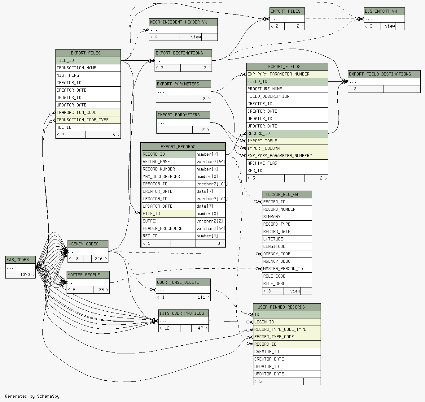
Task: Select HEADER_PROCEDURE column in EXPORT_RECORDS
Action: pos(169,228)
